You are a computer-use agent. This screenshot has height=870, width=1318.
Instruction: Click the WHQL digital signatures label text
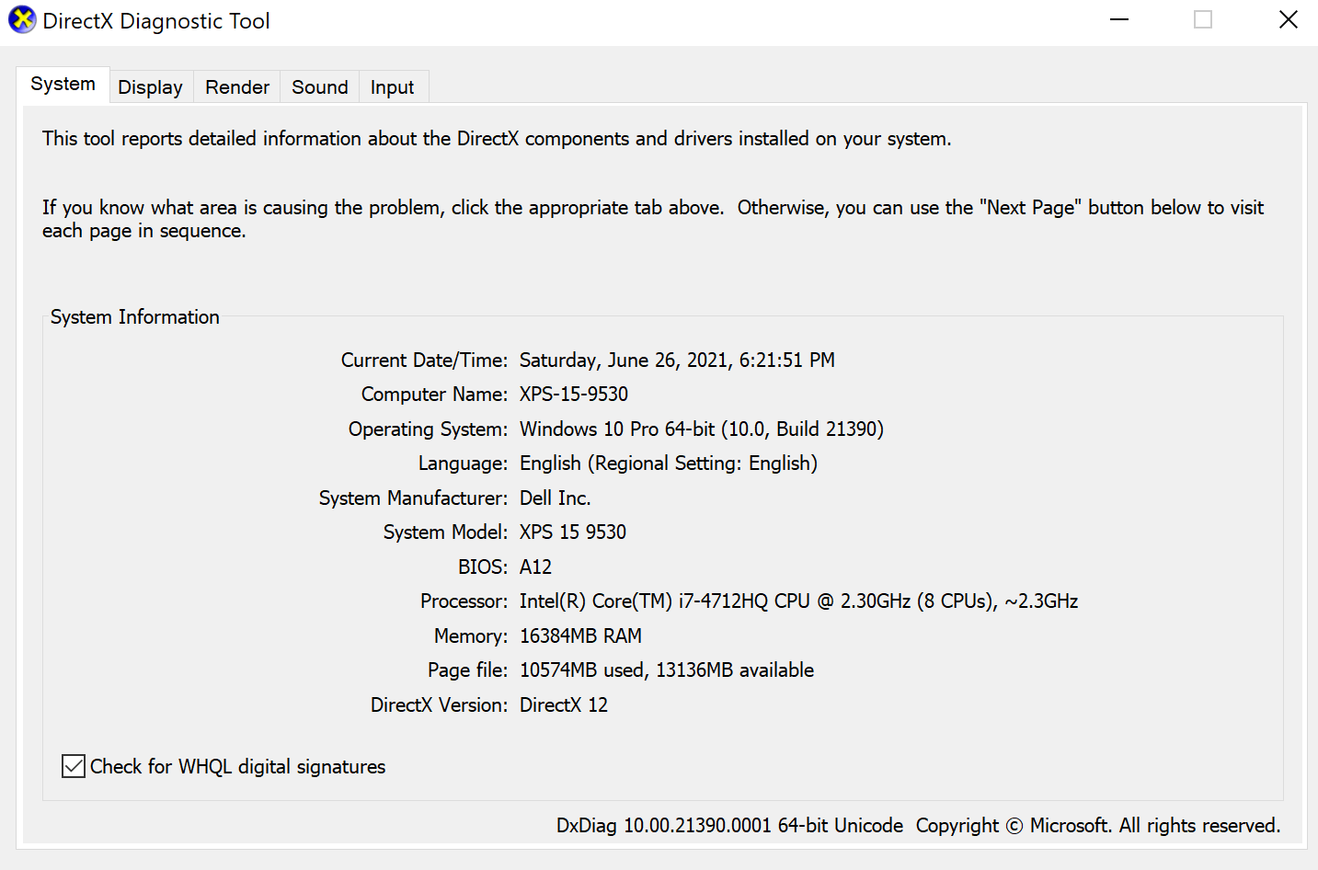pos(238,767)
